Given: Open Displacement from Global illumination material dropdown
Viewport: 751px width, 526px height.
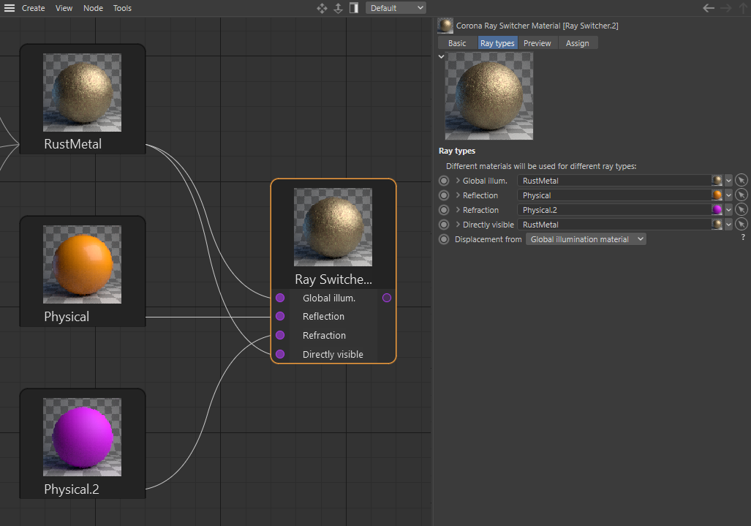Looking at the screenshot, I should tap(586, 239).
